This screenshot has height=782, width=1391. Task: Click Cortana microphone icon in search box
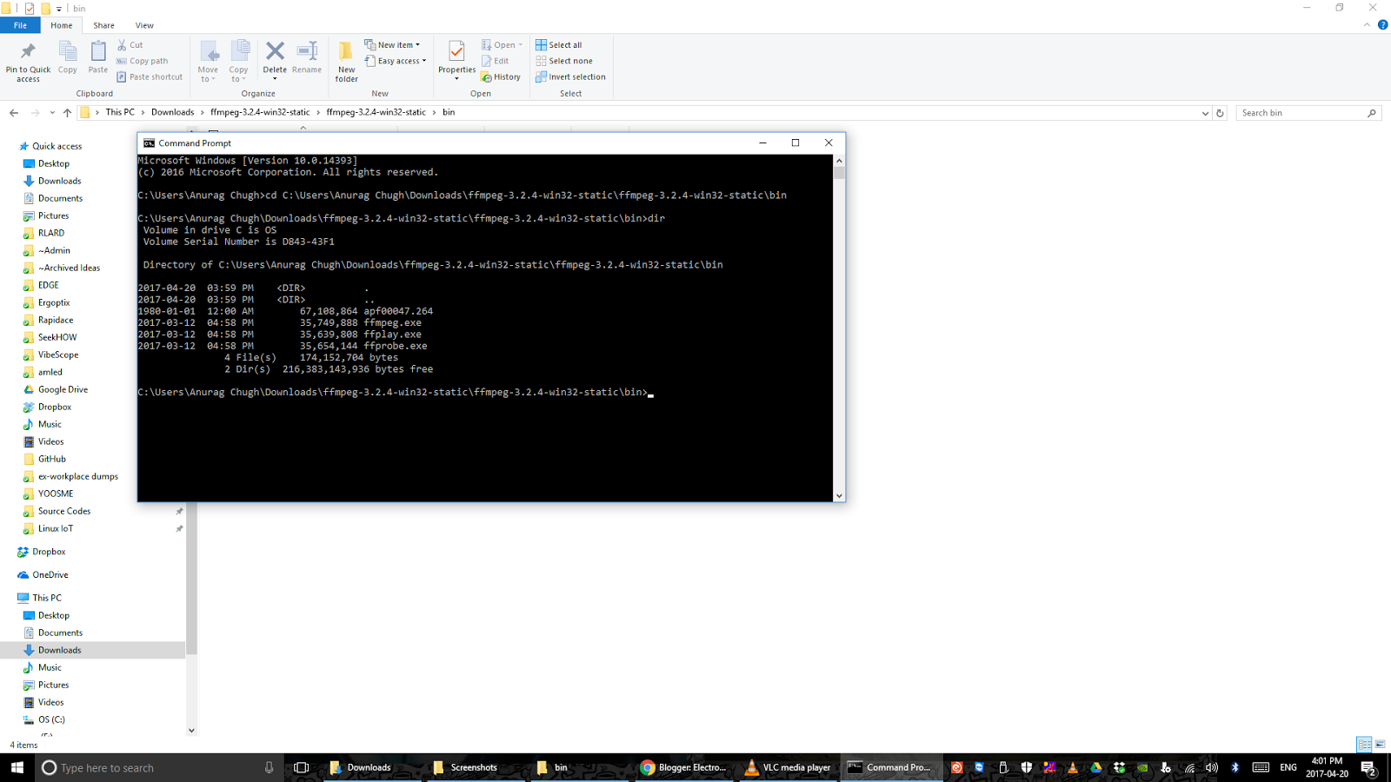[x=269, y=767]
